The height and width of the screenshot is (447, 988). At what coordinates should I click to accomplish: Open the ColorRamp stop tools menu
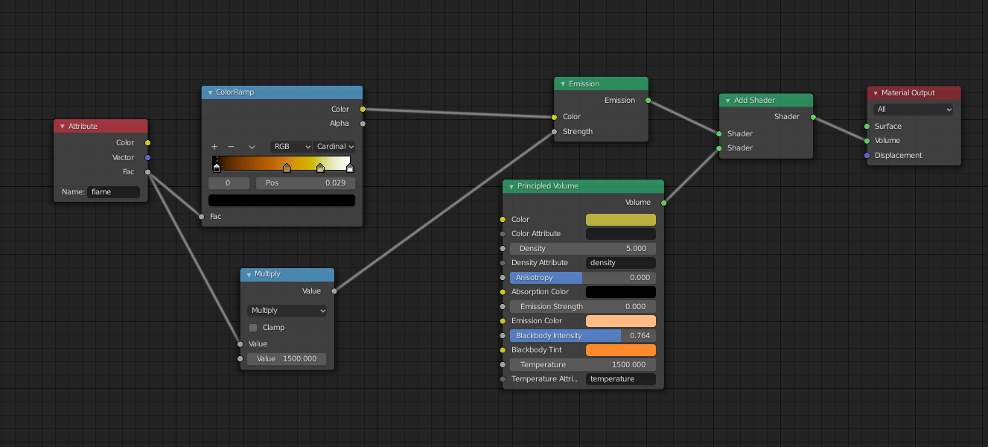click(x=250, y=146)
